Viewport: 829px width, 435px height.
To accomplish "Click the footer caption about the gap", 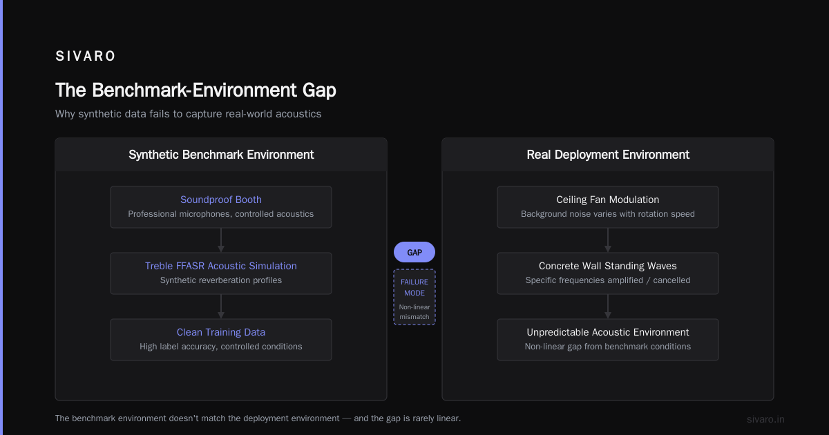I will (258, 418).
